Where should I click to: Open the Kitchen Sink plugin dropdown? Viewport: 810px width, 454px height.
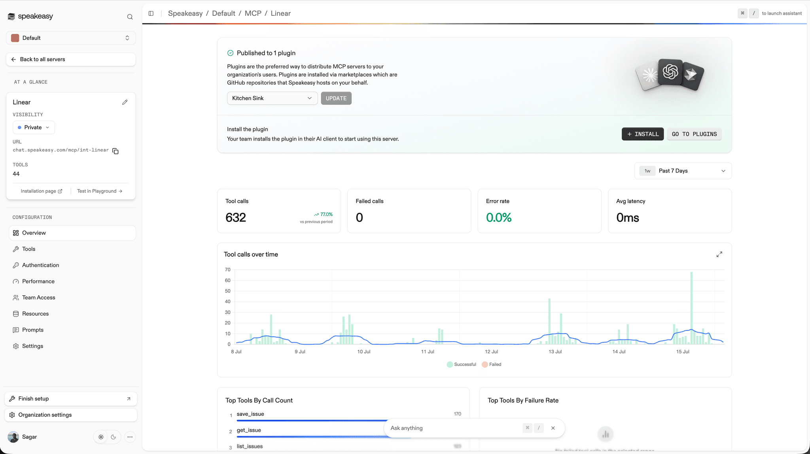click(272, 98)
